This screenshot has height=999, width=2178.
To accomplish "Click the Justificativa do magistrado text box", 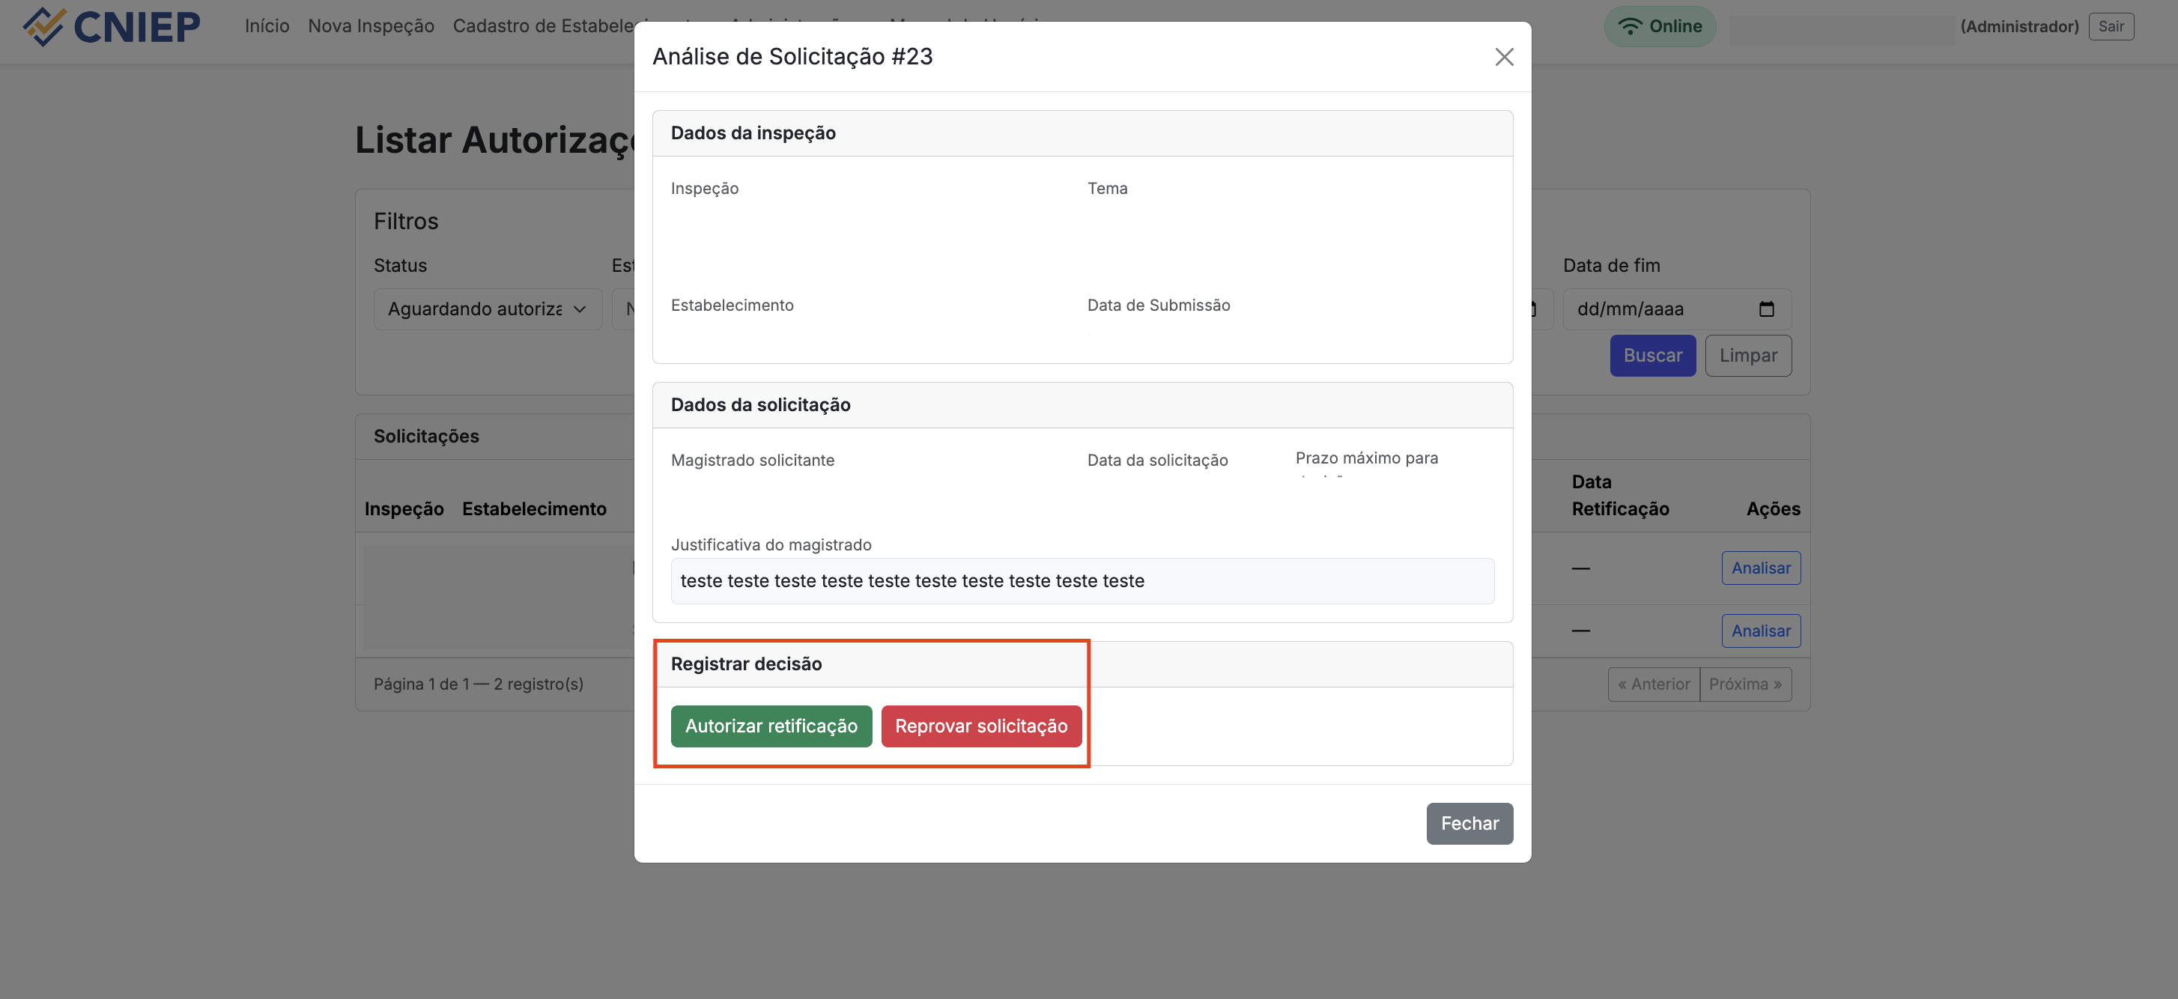I will point(1082,580).
